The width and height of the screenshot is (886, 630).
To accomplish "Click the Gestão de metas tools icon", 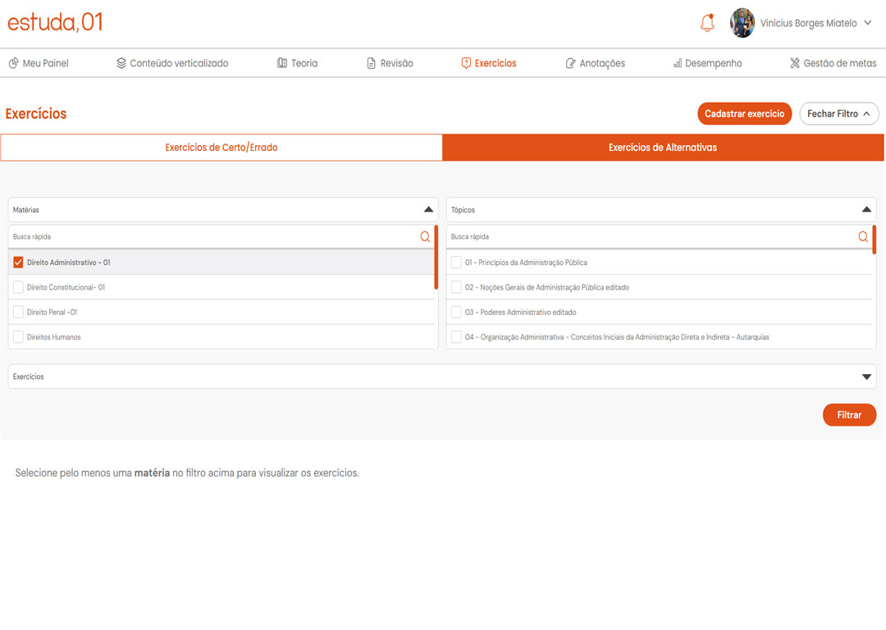I will [794, 63].
